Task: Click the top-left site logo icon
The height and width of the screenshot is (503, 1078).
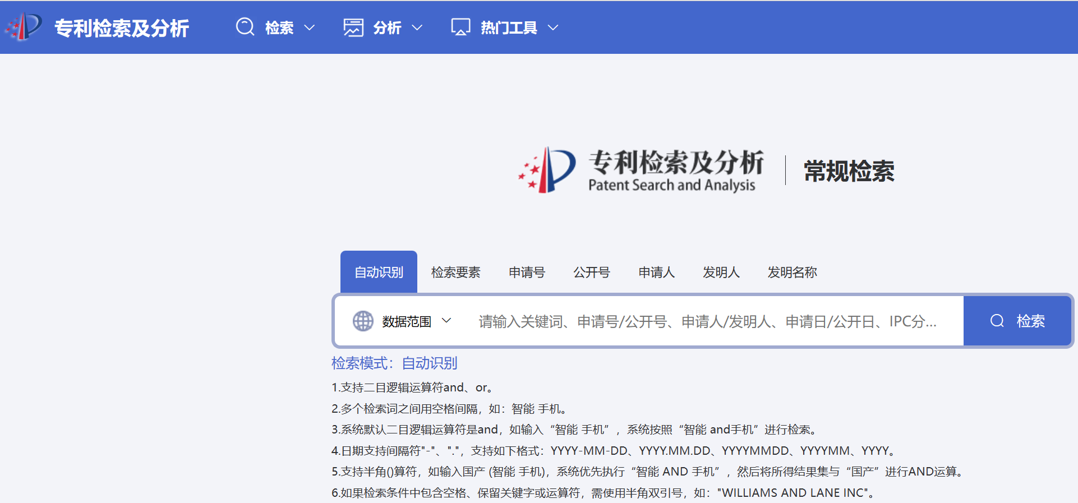Action: [23, 27]
